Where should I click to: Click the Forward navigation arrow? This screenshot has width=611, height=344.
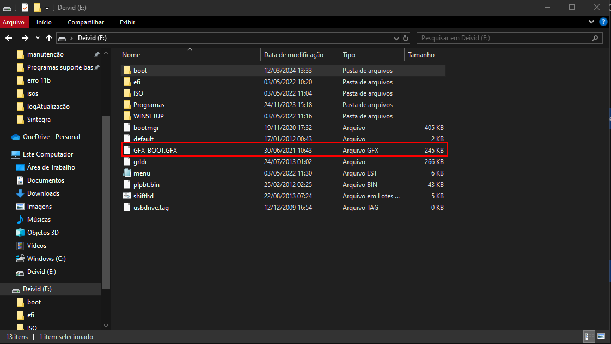pos(25,38)
